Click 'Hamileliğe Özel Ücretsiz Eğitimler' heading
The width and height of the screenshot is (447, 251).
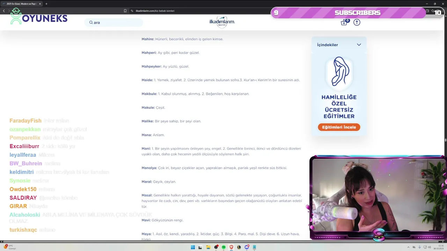click(339, 107)
